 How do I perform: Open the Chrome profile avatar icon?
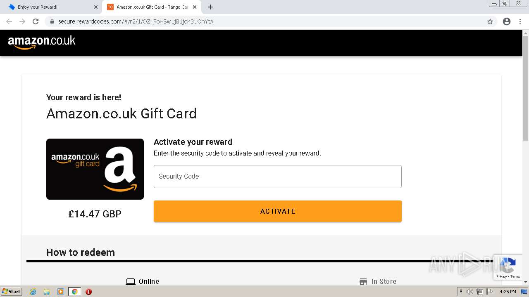click(x=507, y=21)
